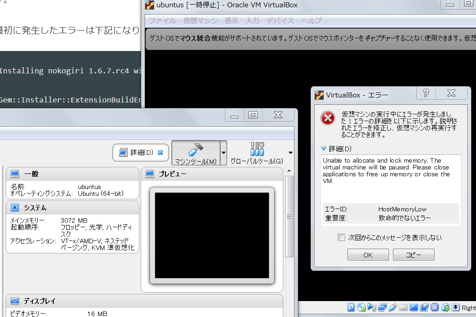Click the red error icon in the dialog
Screen dimensions: 476x317
coord(328,118)
